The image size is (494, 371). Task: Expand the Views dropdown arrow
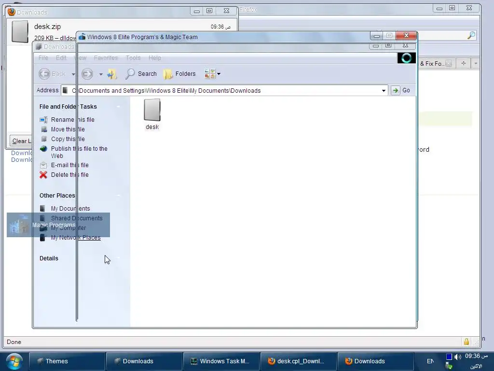[x=219, y=74]
